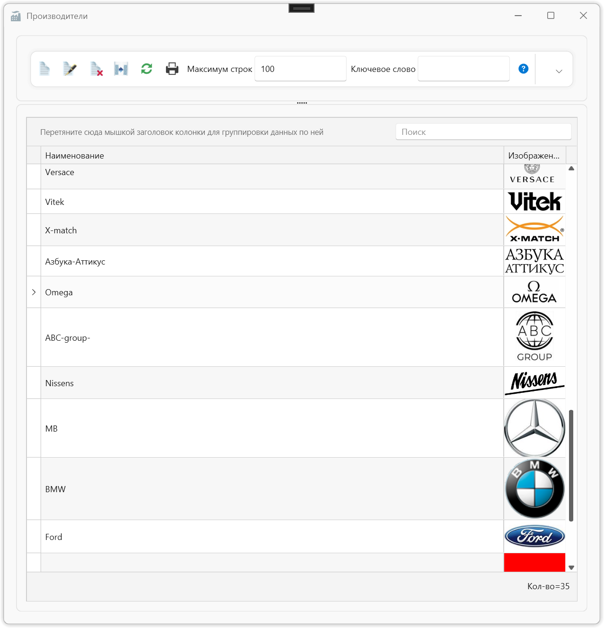
Task: Close the Производители window
Action: (x=583, y=16)
